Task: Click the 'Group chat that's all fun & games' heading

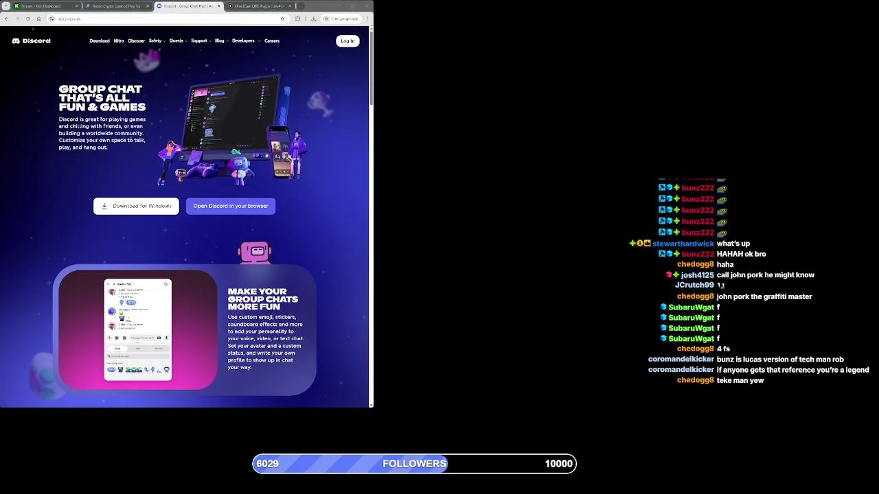Action: [x=102, y=98]
